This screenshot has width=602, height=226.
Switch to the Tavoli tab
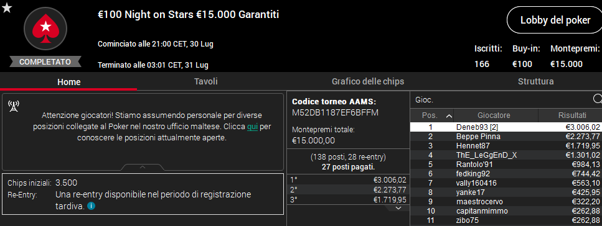(x=206, y=81)
